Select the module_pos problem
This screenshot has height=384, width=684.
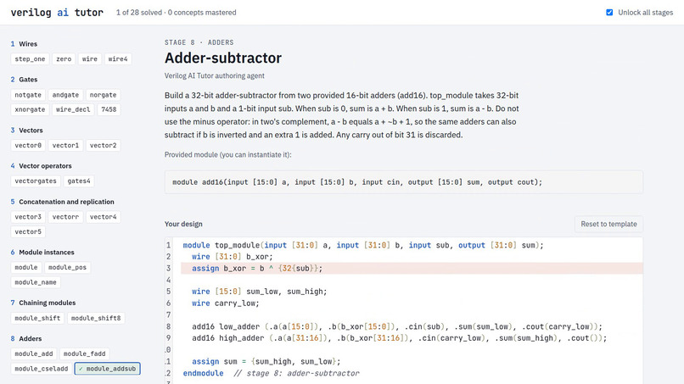click(67, 267)
